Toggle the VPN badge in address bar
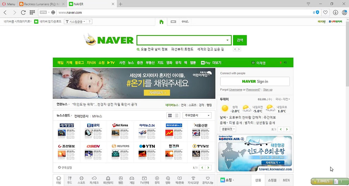This screenshot has width=349, height=186. pyautogui.click(x=43, y=12)
